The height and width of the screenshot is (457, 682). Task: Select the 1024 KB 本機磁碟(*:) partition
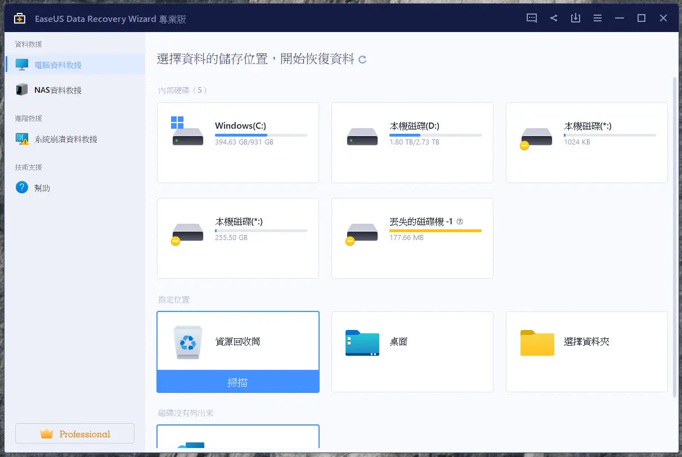(x=587, y=143)
